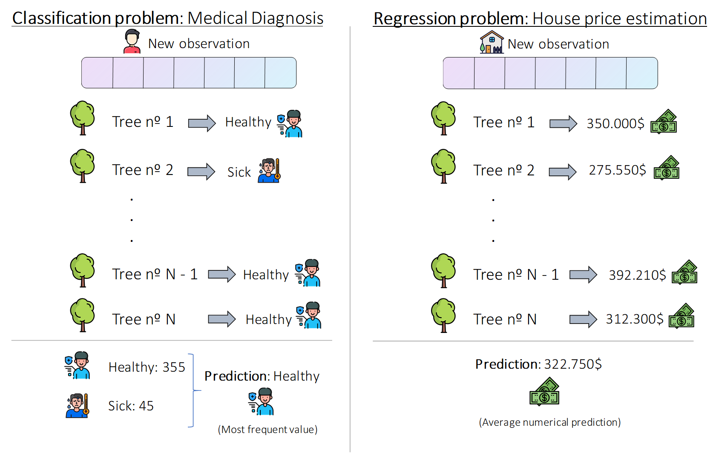The height and width of the screenshot is (453, 719).
Task: Click the money icon below Prediction: 322.750$
Action: [544, 391]
